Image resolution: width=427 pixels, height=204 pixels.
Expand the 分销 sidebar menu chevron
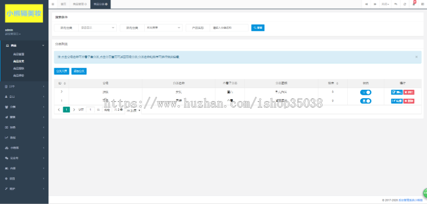(44, 107)
